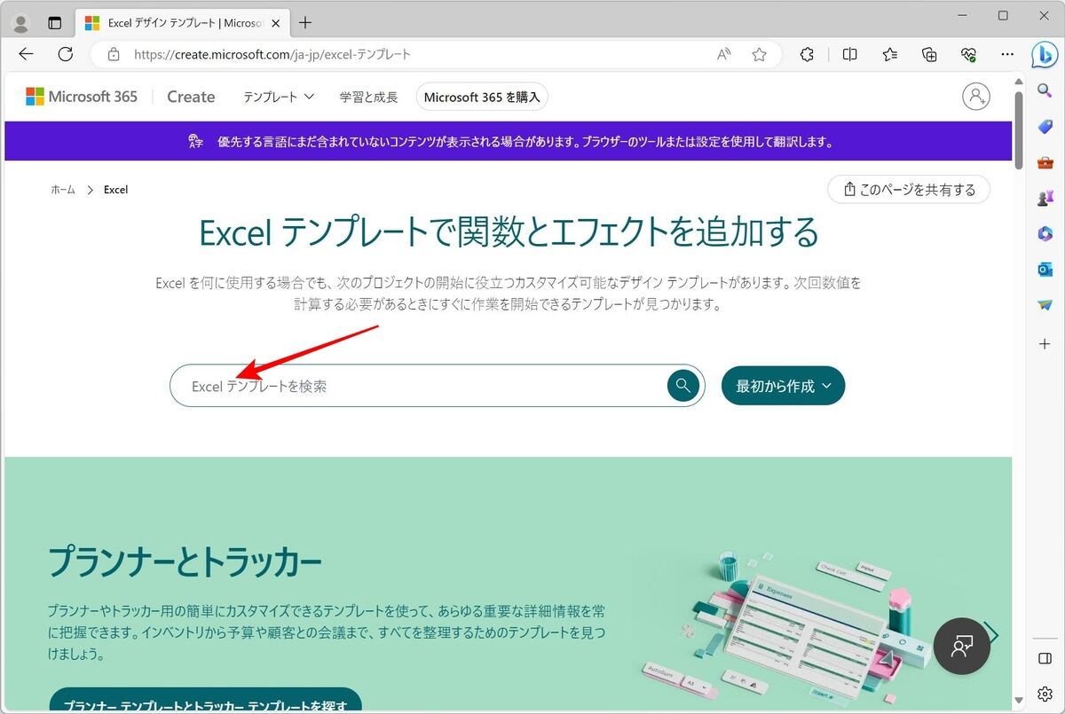Open sidebar settings gear icon
Viewport: 1065px width, 714px height.
(x=1045, y=694)
